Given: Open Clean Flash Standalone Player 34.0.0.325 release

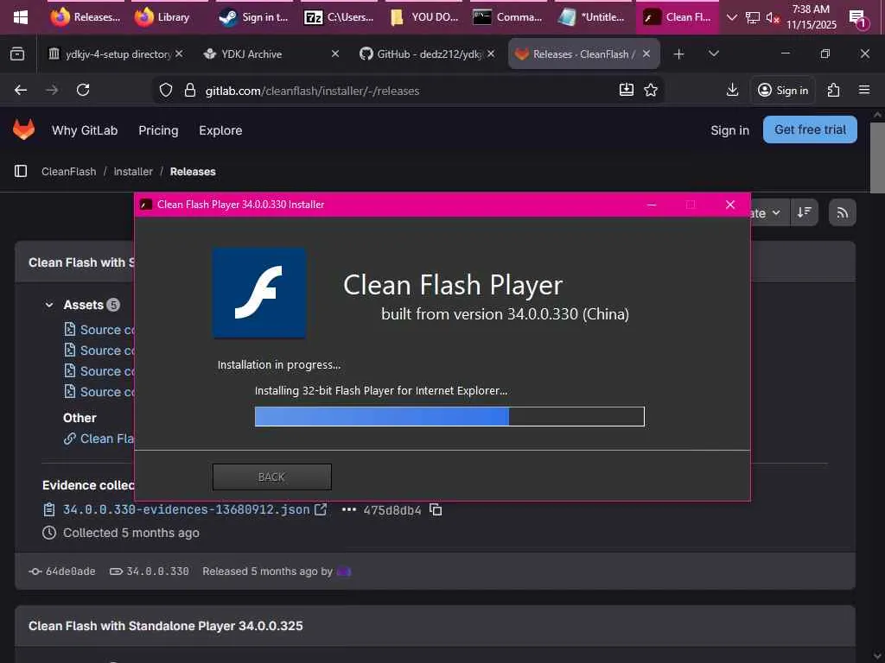Looking at the screenshot, I should 165,626.
